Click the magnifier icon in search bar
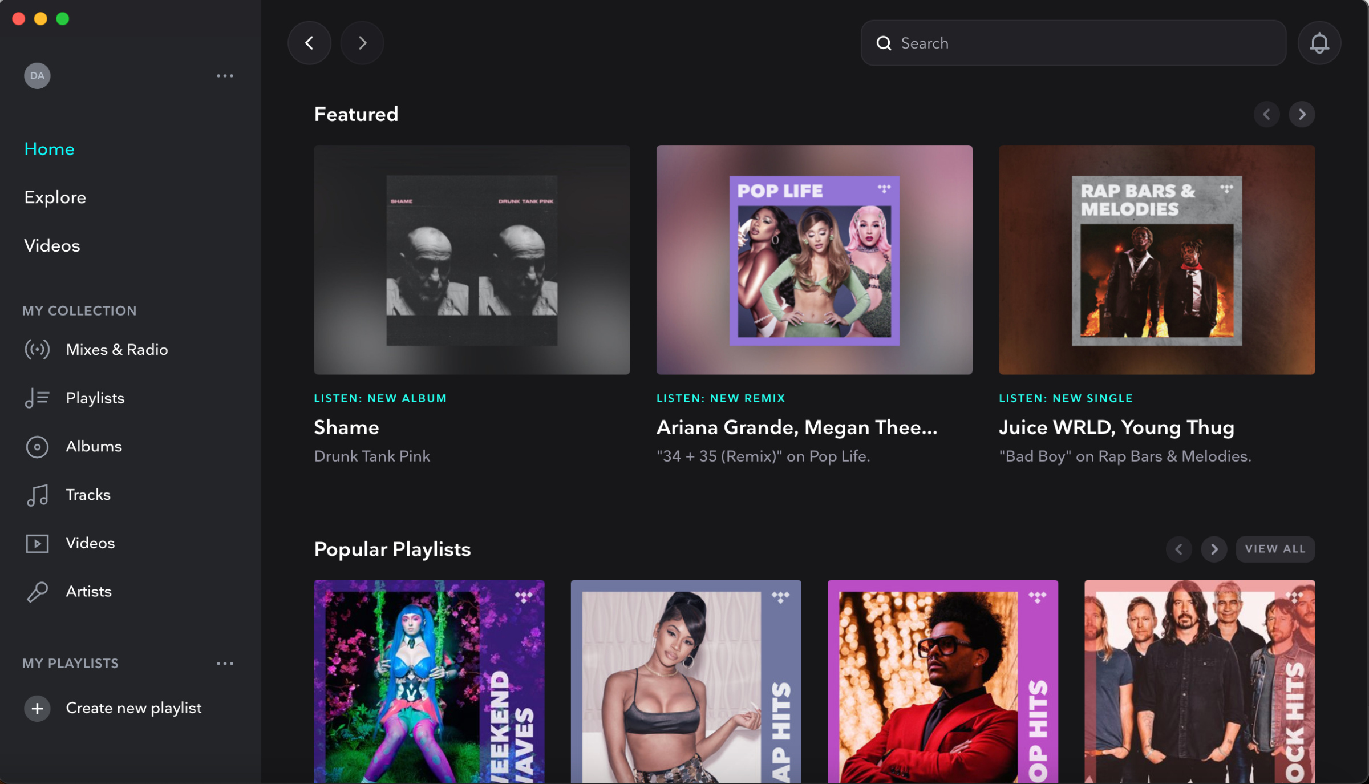The height and width of the screenshot is (784, 1369). point(884,43)
